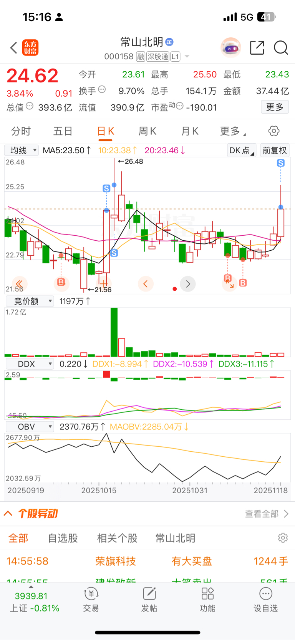Open the 竞价额 indicator dropdown

click(x=29, y=301)
